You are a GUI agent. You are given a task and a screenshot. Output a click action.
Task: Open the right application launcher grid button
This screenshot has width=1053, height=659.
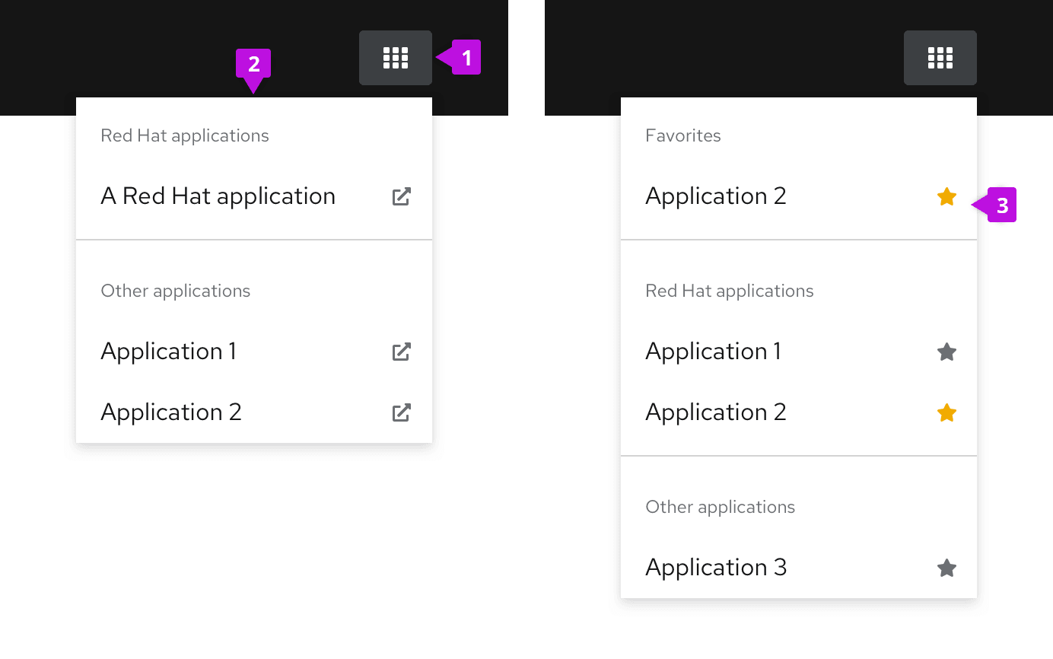tap(940, 58)
